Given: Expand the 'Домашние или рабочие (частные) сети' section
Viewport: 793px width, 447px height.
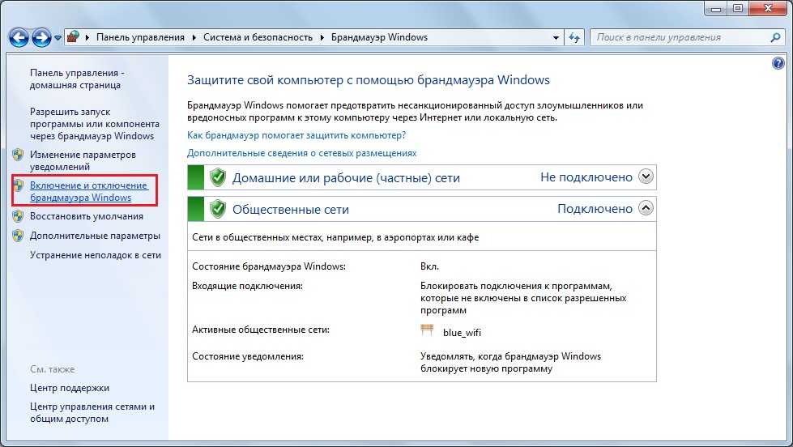Looking at the screenshot, I should click(x=646, y=177).
